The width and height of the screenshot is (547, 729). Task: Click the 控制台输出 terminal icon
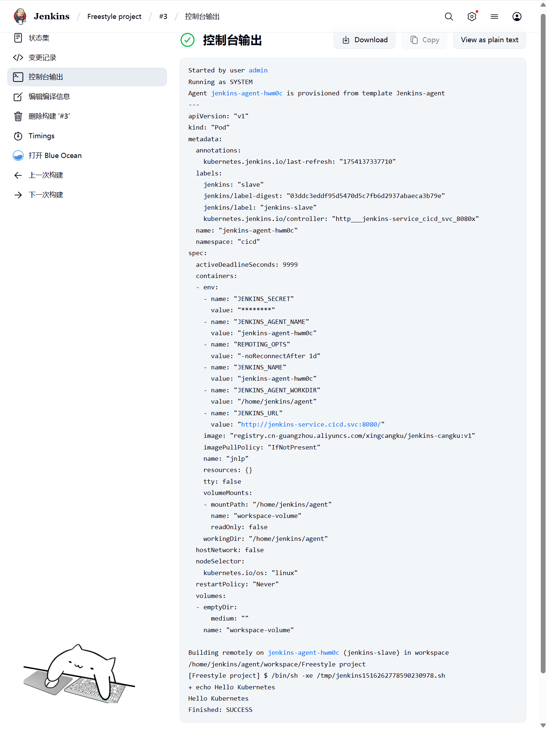pos(18,77)
